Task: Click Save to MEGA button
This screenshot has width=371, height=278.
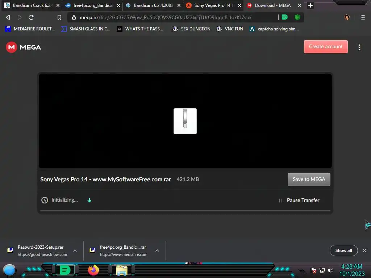Action: click(309, 180)
